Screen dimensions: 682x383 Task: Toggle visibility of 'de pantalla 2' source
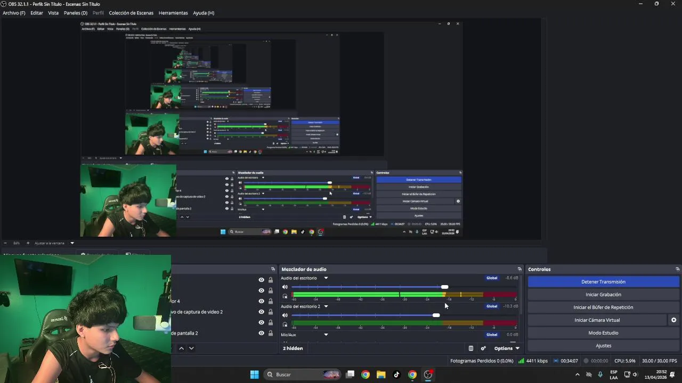pyautogui.click(x=261, y=333)
